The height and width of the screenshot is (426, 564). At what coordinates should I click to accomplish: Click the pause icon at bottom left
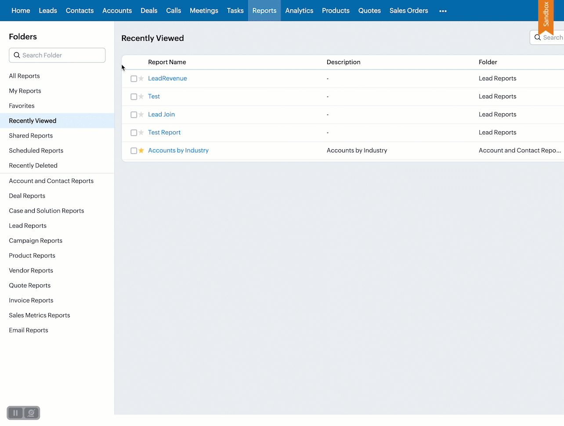coord(15,413)
